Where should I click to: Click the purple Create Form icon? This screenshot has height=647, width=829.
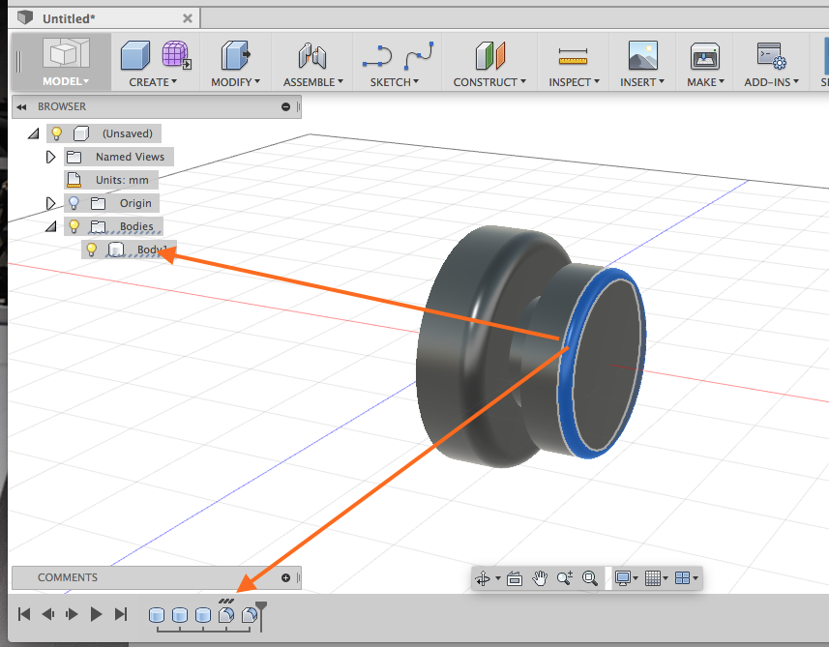(177, 55)
